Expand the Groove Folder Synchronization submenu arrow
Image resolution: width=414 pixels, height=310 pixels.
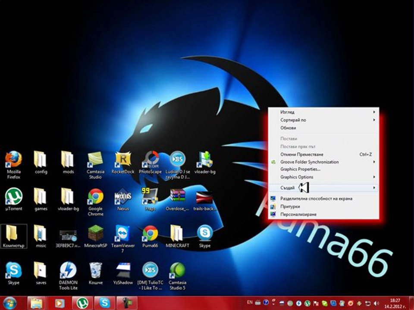(374, 162)
